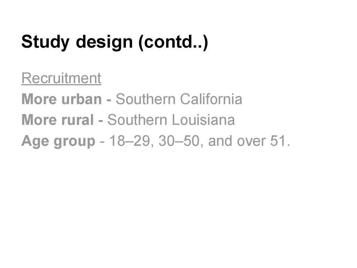This screenshot has height=268, width=357.
Task: Click the bold word More before urban
Action: point(39,99)
